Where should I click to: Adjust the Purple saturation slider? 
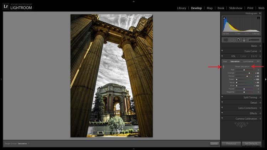point(244,89)
